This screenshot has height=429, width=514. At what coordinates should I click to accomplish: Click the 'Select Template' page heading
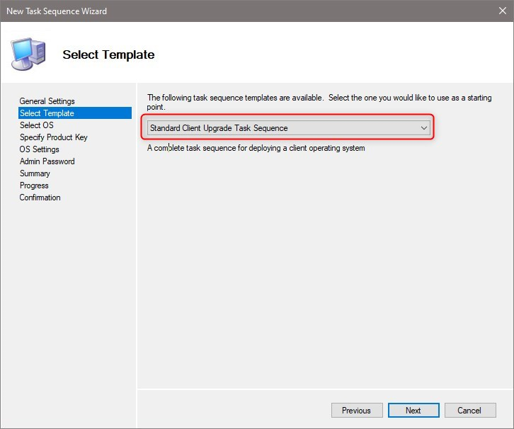pyautogui.click(x=108, y=55)
